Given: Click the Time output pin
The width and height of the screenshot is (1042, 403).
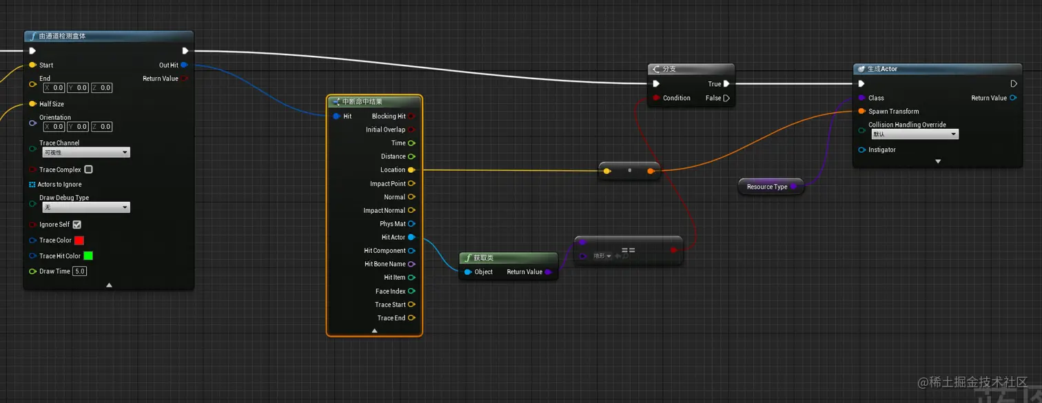Looking at the screenshot, I should click(411, 143).
